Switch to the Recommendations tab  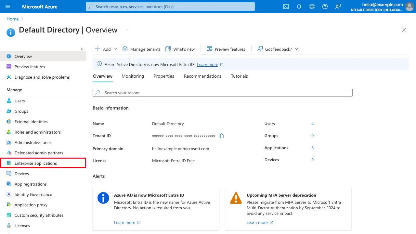click(x=202, y=76)
